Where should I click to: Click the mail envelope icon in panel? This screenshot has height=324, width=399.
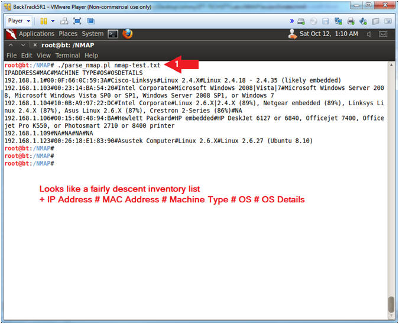click(x=383, y=34)
